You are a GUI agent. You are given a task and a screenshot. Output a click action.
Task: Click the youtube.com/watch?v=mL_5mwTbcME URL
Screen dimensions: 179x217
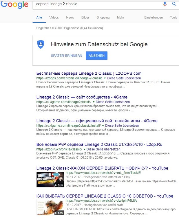103,173
